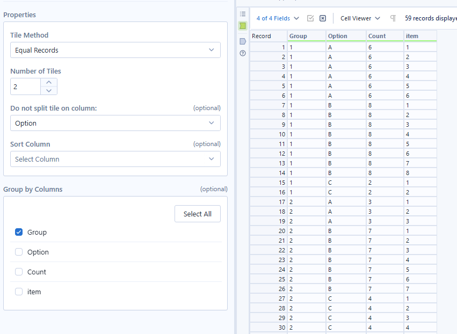
Task: Click the Select All button
Action: [x=197, y=214]
